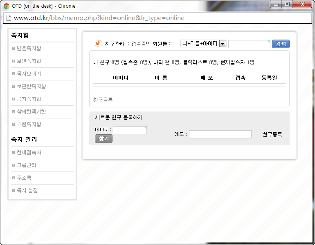Click arrow icon beside 보관한쪽지함
This screenshot has width=315, height=245.
(13, 86)
